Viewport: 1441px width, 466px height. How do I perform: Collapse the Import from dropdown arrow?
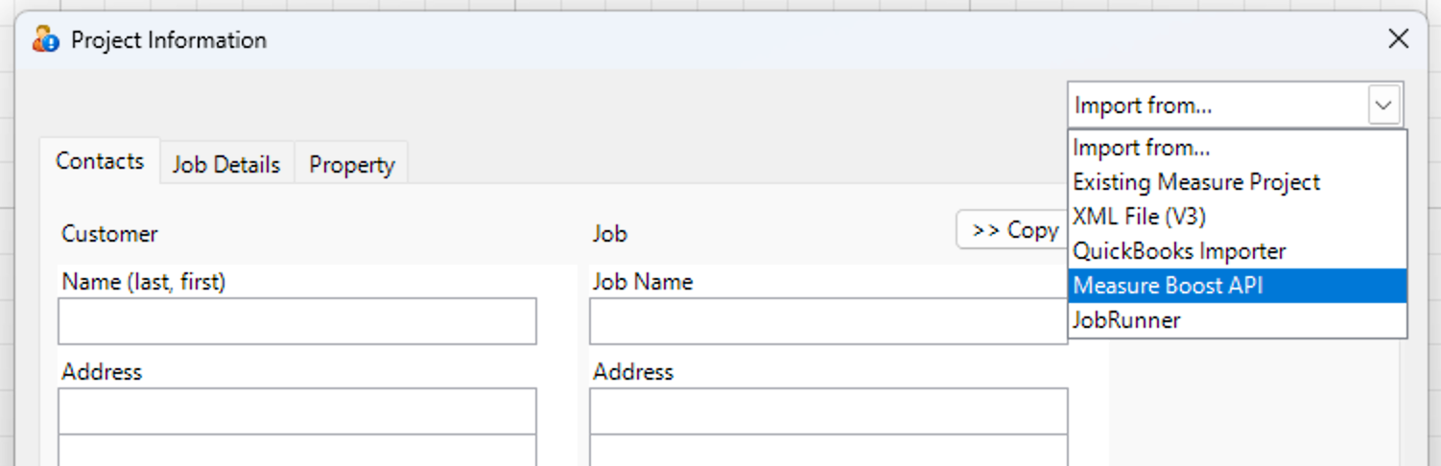click(1383, 105)
